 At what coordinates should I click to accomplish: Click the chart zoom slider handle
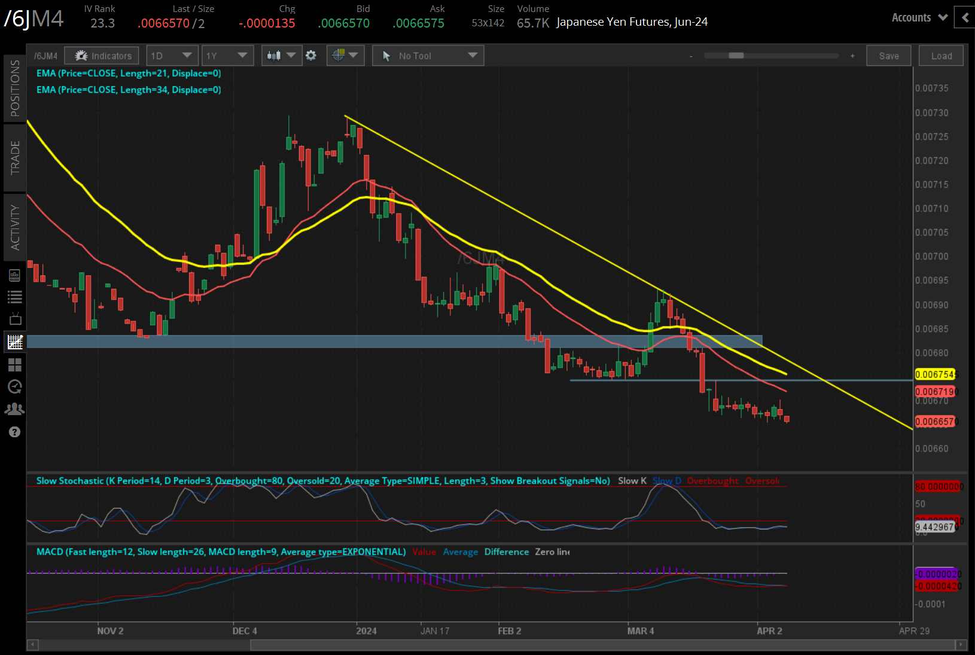[736, 56]
